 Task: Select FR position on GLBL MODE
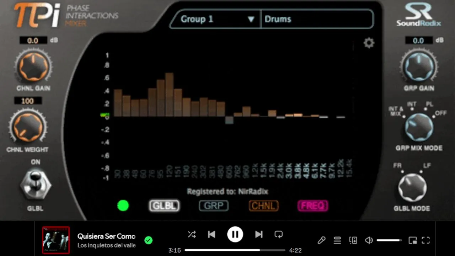[x=397, y=166]
